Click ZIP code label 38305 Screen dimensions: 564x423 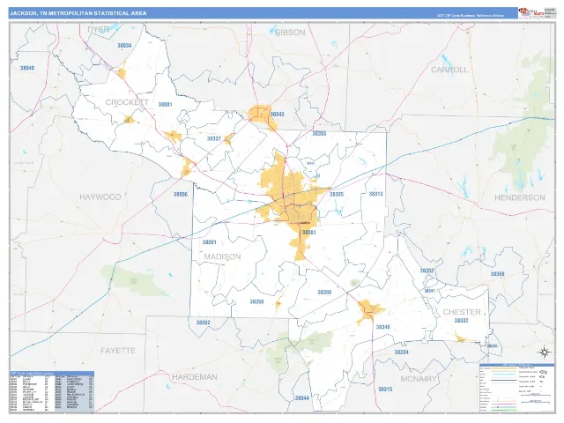click(x=337, y=194)
